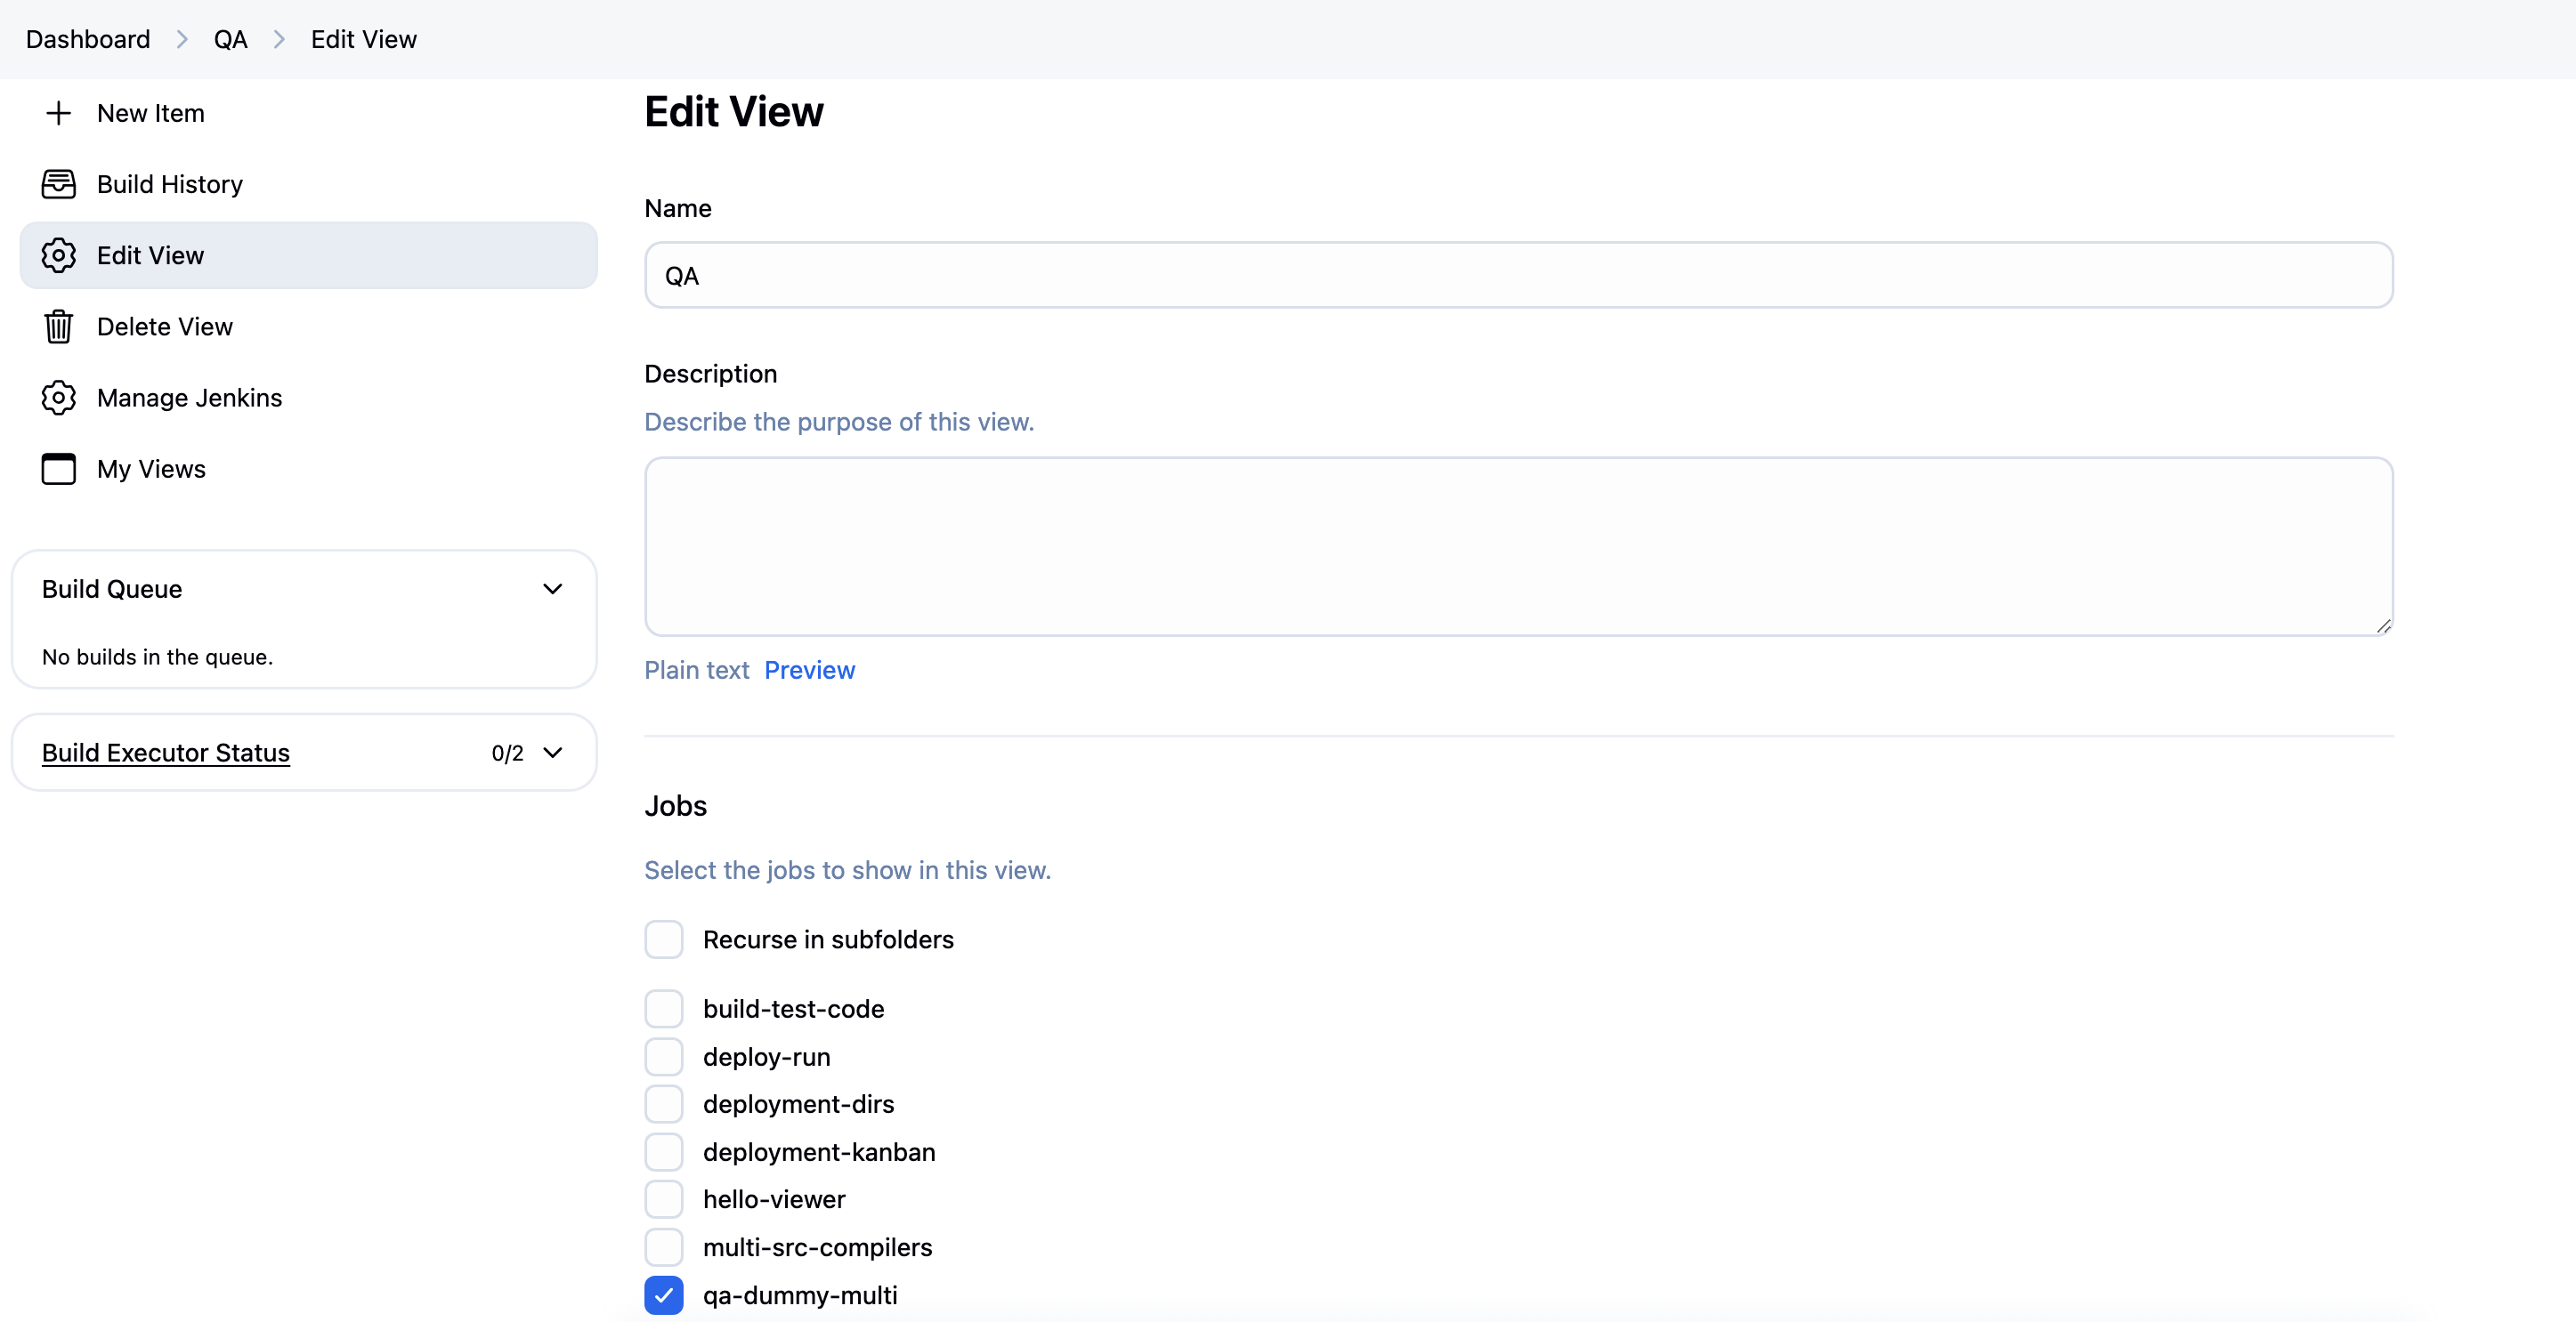Go to QA in the breadcrumb

point(230,40)
